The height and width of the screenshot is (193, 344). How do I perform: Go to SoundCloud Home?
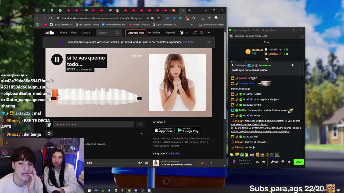(x=63, y=33)
